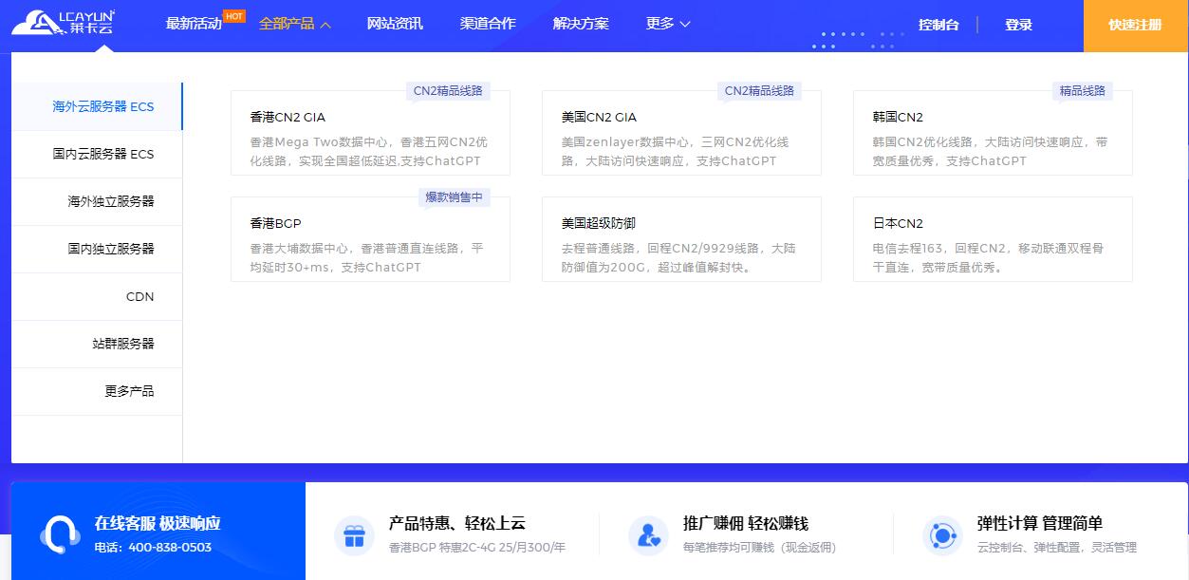Image resolution: width=1189 pixels, height=580 pixels.
Task: Select 海外独立服务器 category
Action: (97, 201)
